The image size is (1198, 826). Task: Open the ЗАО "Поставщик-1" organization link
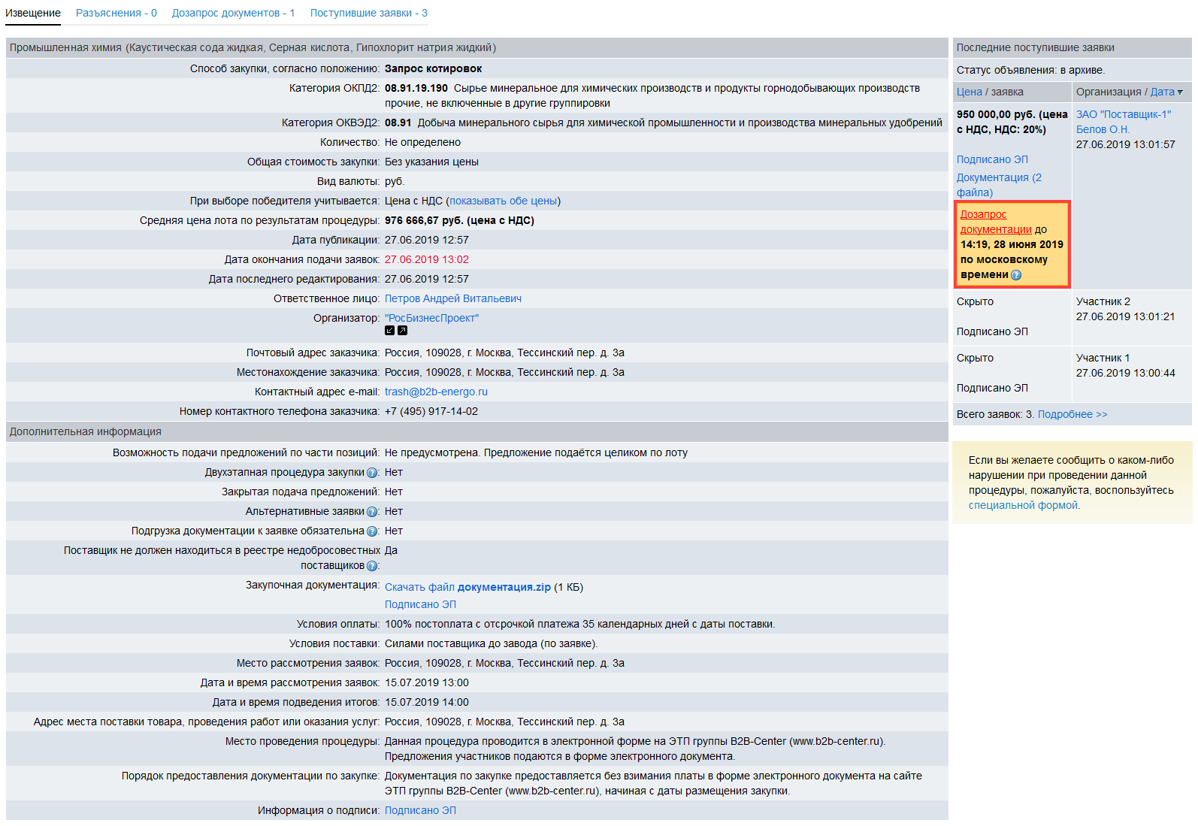(x=1123, y=114)
